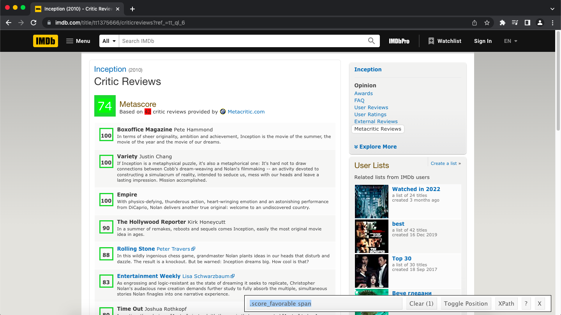The height and width of the screenshot is (315, 561).
Task: Click The Hollywood Reporter source name
Action: tap(152, 222)
